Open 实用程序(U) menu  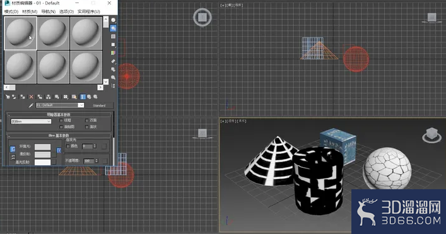89,11
